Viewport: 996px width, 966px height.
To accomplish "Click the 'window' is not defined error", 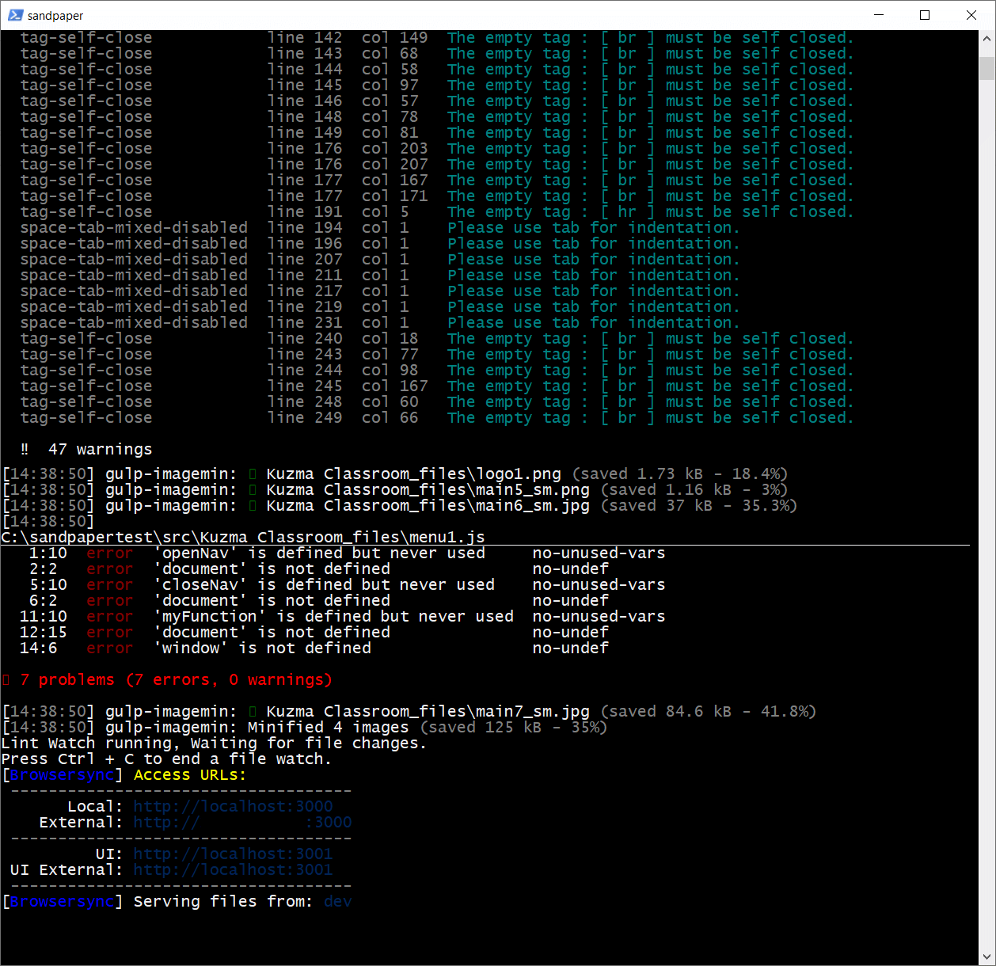I will pyautogui.click(x=314, y=648).
